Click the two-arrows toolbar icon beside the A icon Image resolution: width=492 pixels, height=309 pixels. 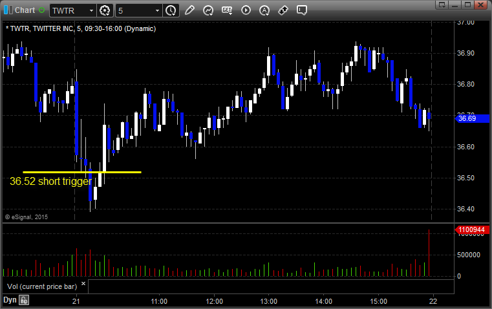click(x=283, y=10)
